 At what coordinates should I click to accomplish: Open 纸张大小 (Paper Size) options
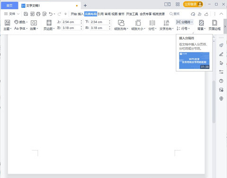pos(138,25)
